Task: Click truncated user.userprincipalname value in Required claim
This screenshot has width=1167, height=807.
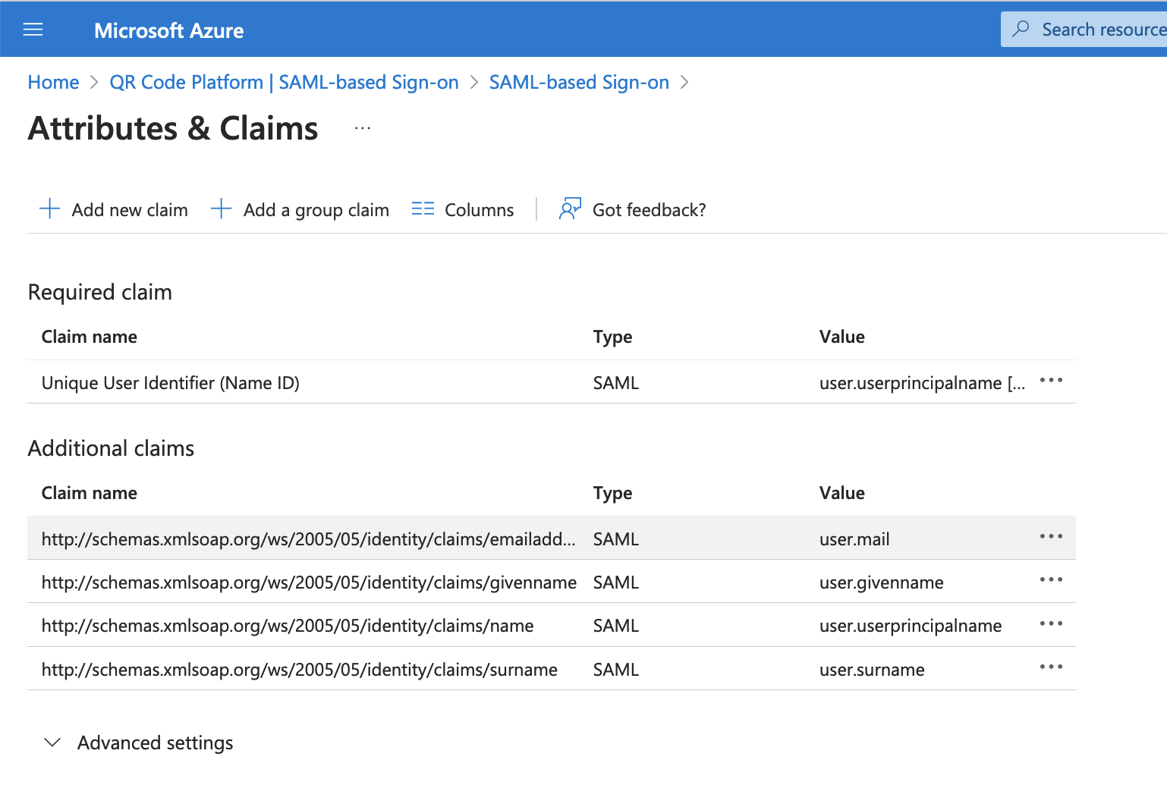Action: coord(922,383)
